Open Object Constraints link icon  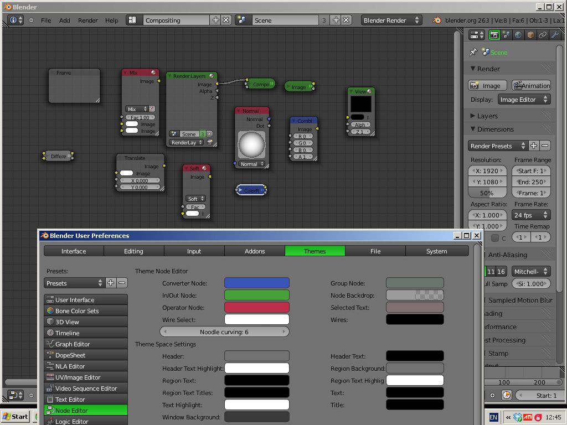542,34
